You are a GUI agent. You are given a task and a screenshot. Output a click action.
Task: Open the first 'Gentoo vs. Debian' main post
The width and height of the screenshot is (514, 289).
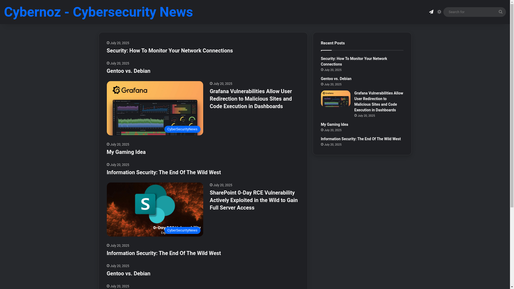(x=128, y=71)
